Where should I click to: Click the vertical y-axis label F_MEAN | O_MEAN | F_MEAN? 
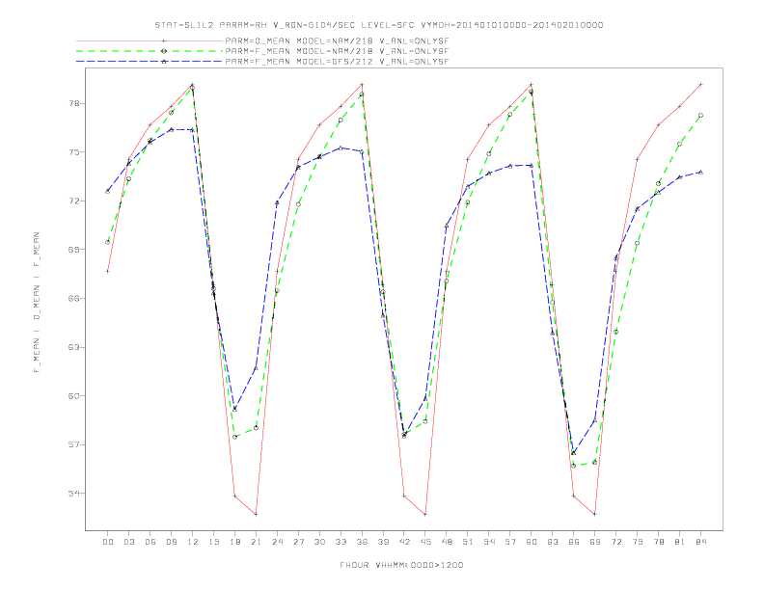tap(37, 303)
